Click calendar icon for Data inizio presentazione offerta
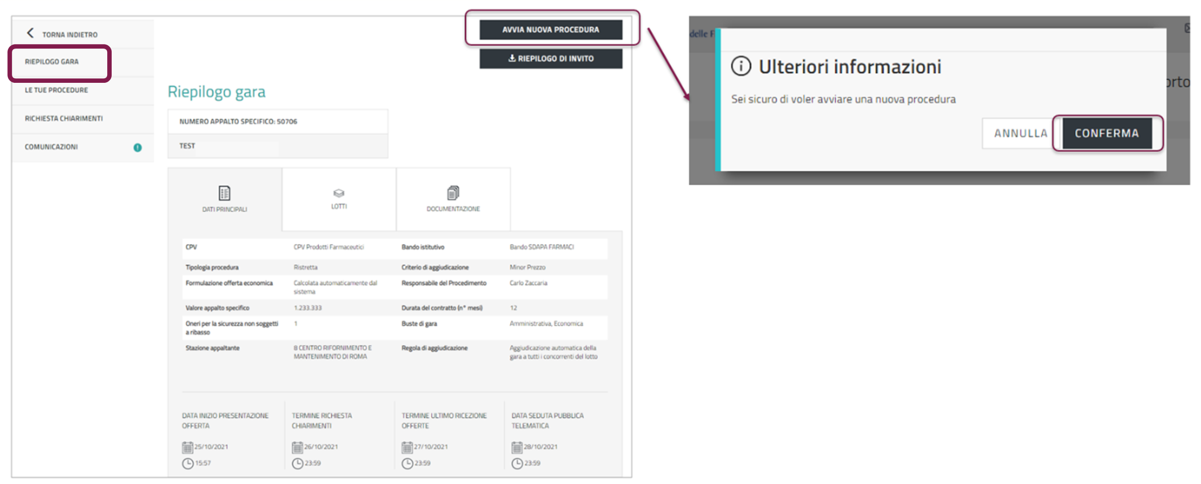The image size is (1201, 484). point(187,447)
